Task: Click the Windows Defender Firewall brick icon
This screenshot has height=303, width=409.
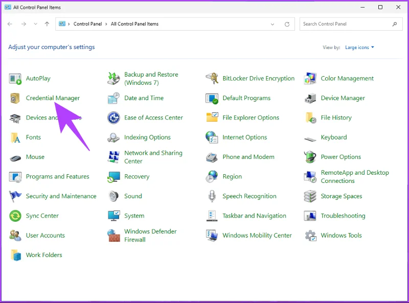Action: 113,236
